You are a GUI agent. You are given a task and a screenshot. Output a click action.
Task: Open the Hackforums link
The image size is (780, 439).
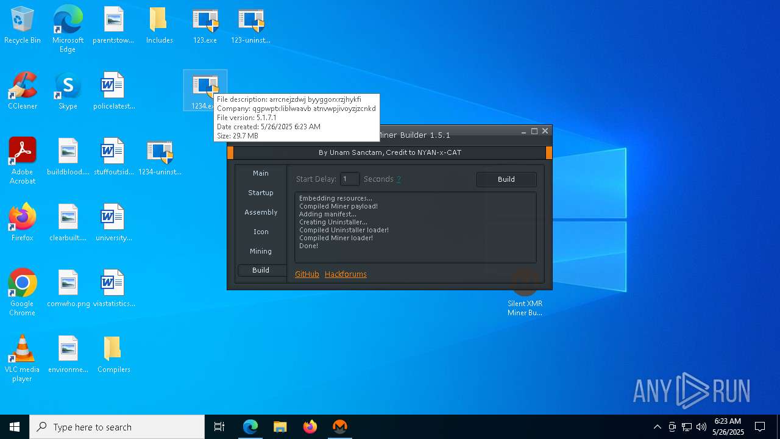coord(346,274)
